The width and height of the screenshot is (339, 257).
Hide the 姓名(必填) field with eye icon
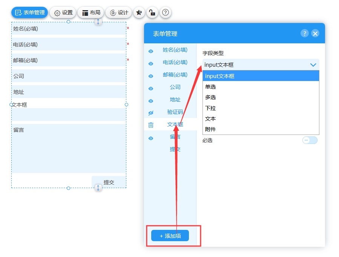pyautogui.click(x=151, y=51)
